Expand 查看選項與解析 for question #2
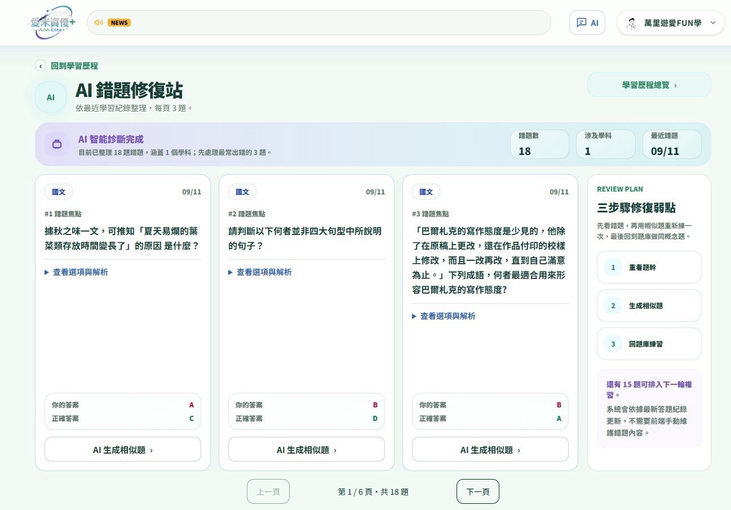 pos(260,272)
